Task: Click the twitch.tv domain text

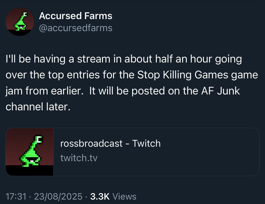Action: 79,158
